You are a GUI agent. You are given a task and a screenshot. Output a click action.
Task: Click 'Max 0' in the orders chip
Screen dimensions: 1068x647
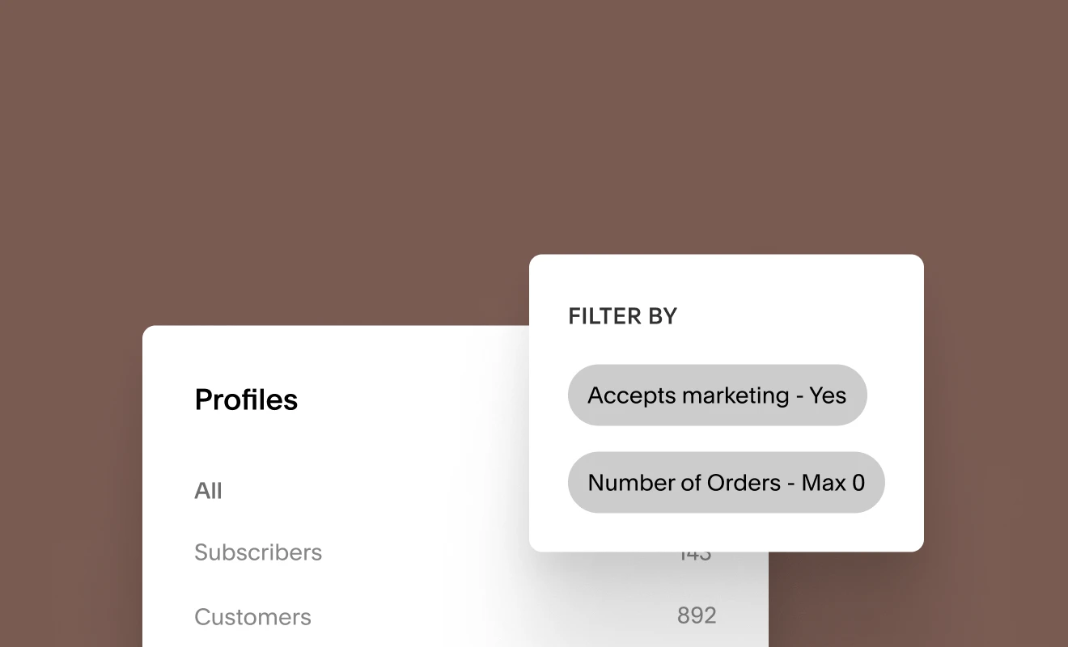[x=833, y=483]
